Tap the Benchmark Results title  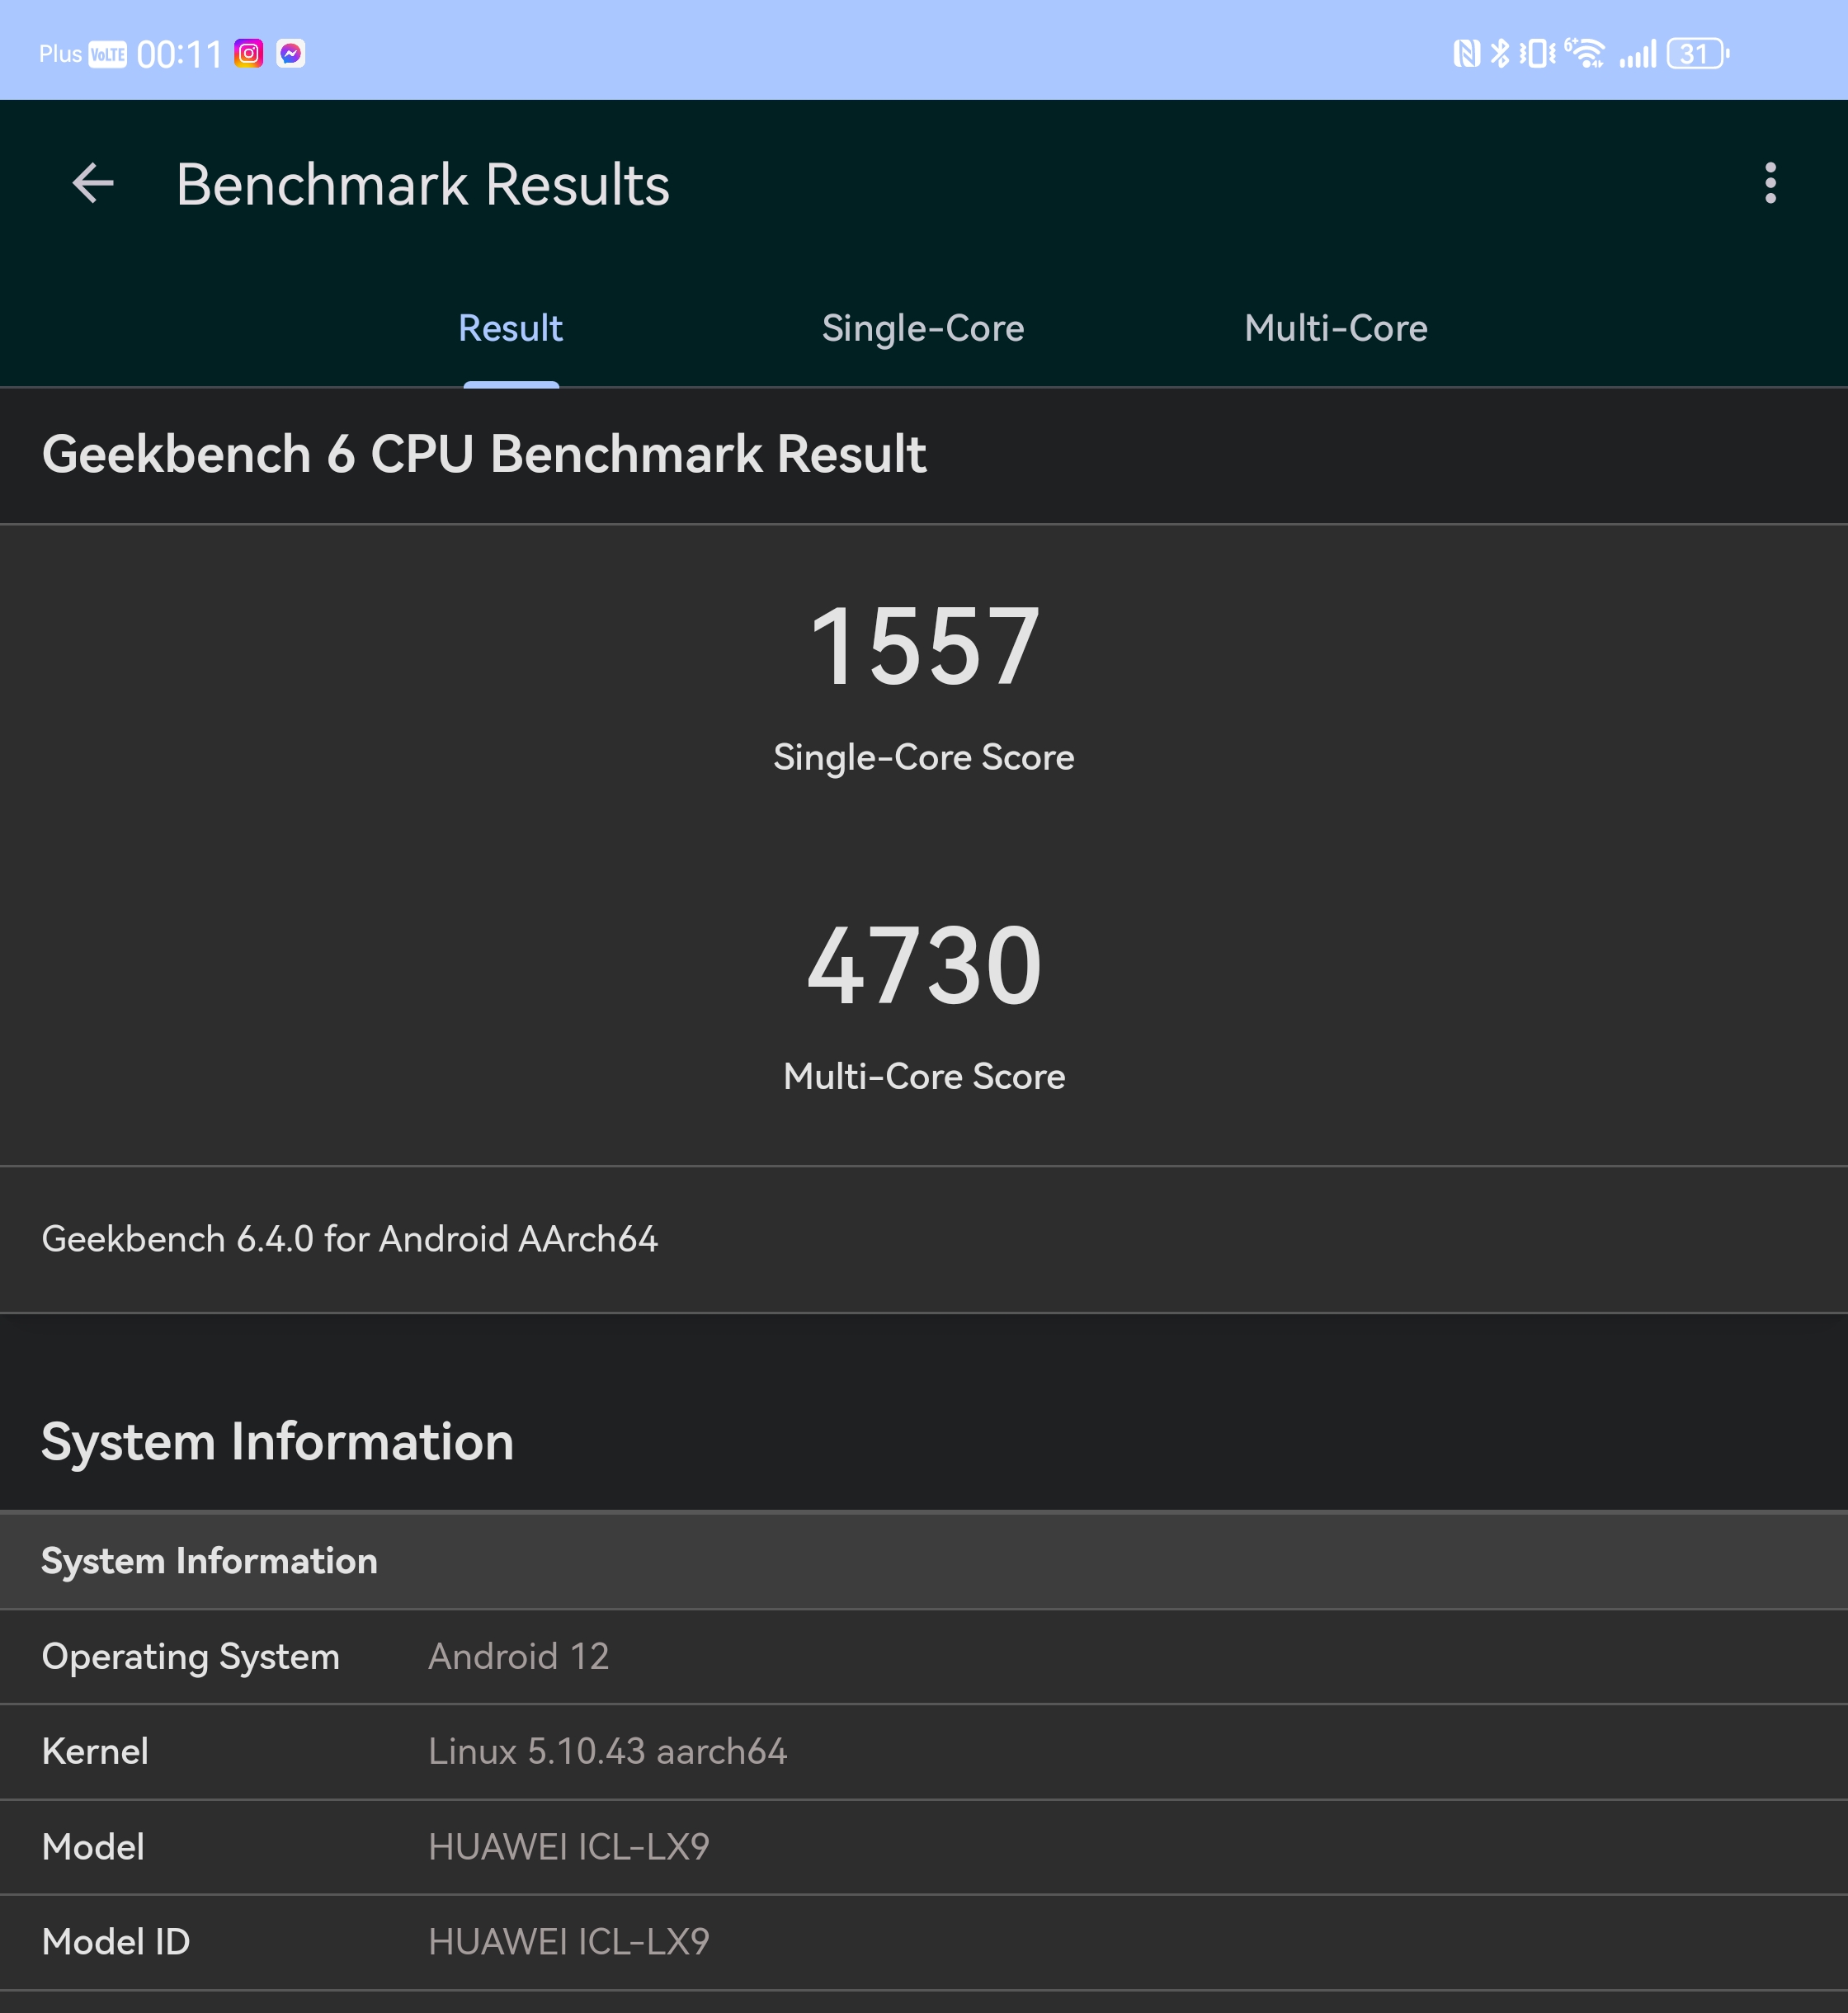(423, 185)
